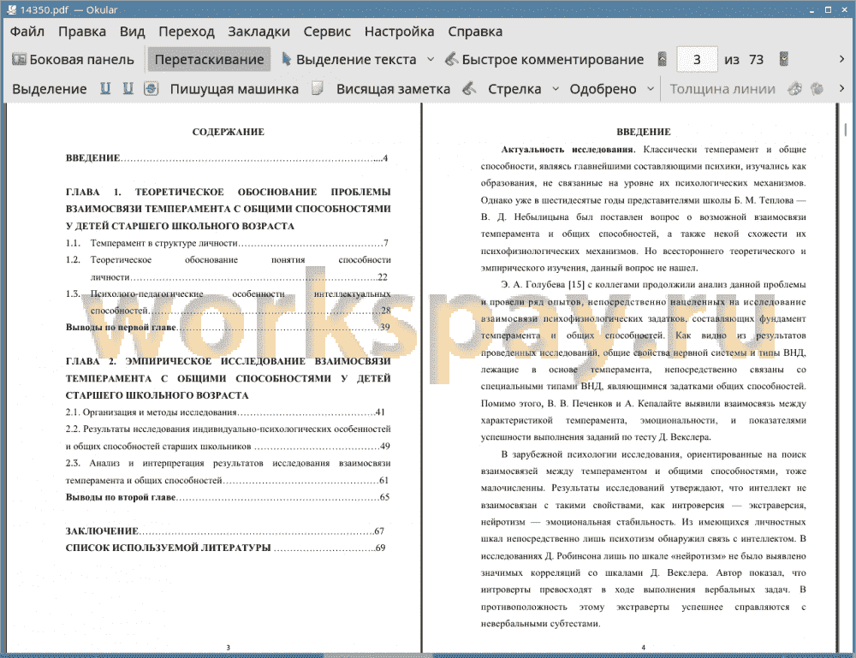
Task: Choose Висящая заметка popup note tool
Action: pyautogui.click(x=393, y=89)
